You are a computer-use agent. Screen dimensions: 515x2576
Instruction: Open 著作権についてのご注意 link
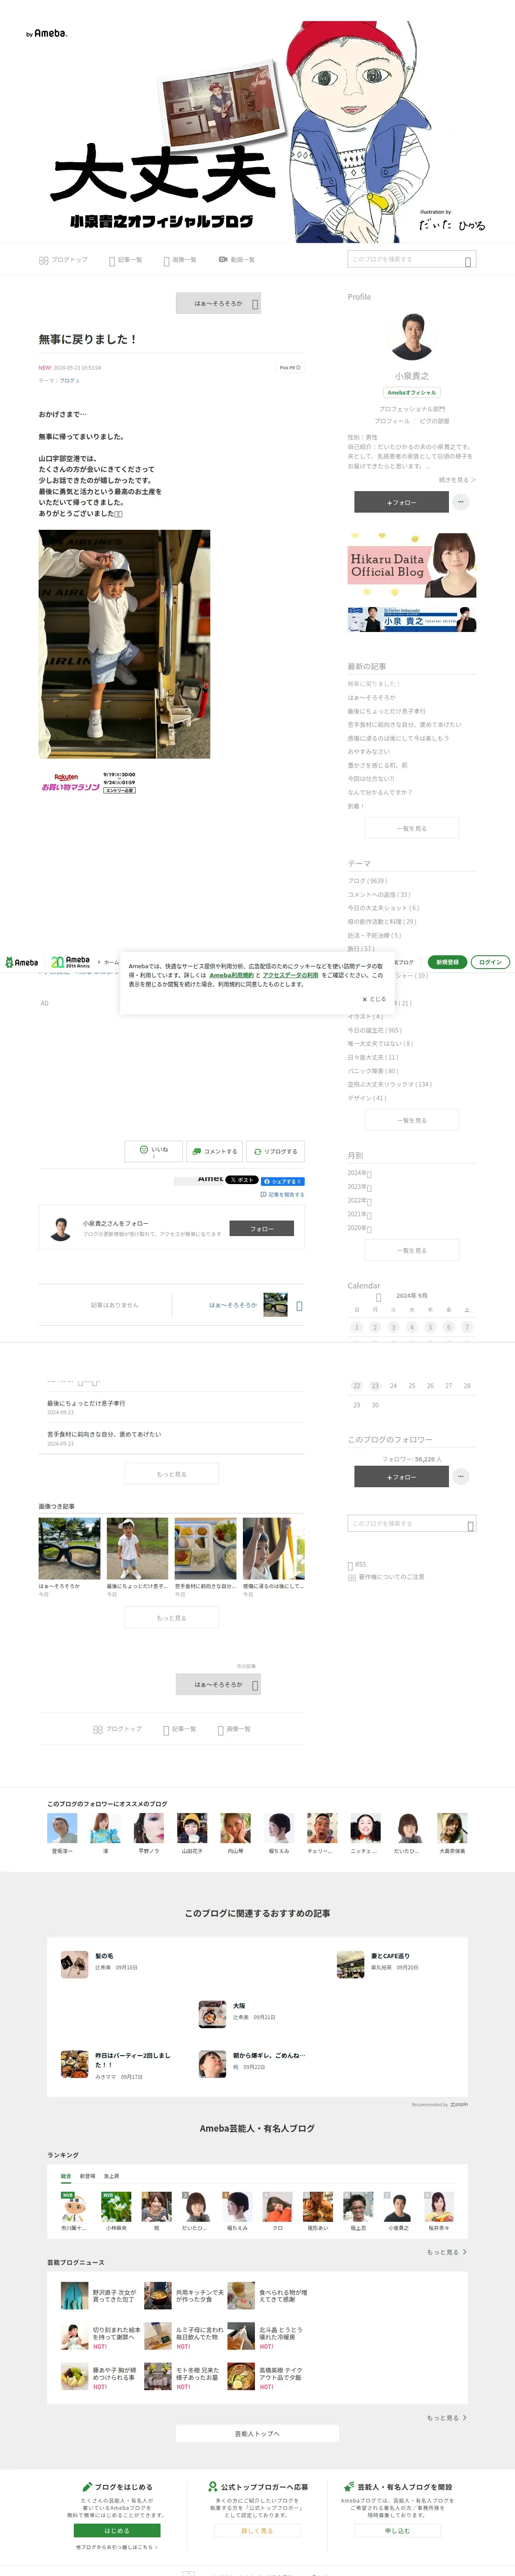tap(386, 1577)
